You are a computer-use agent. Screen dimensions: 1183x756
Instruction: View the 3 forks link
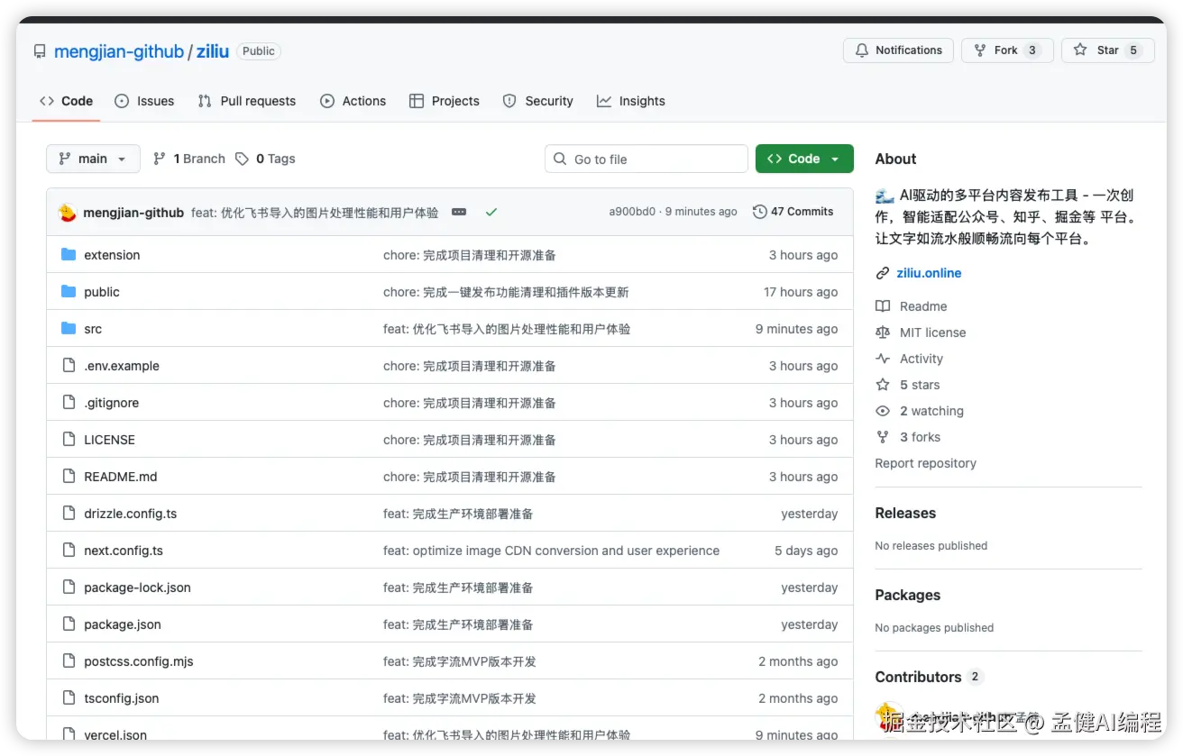(908, 437)
